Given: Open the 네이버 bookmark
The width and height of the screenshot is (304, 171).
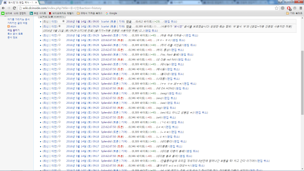Looking at the screenshot, I should tap(7, 13).
